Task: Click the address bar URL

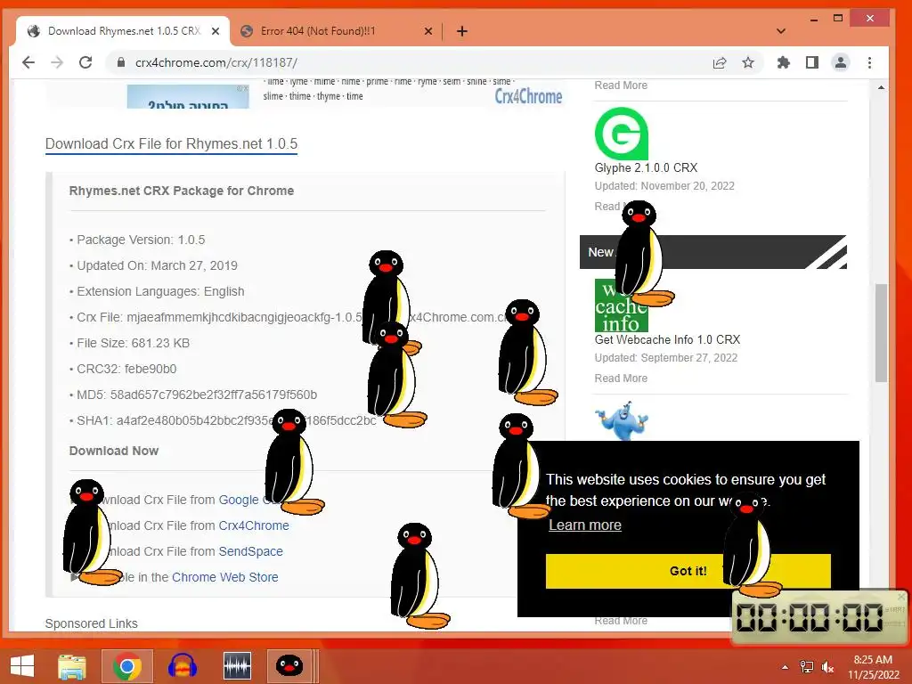Action: click(216, 63)
